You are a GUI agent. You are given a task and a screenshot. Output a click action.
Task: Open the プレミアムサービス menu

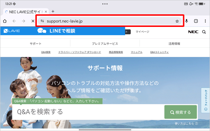(x=105, y=44)
